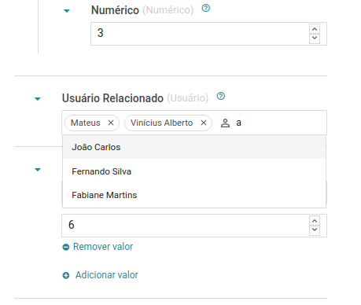
Task: Collapse the section below Usuário Relacionado
Action: tap(38, 170)
